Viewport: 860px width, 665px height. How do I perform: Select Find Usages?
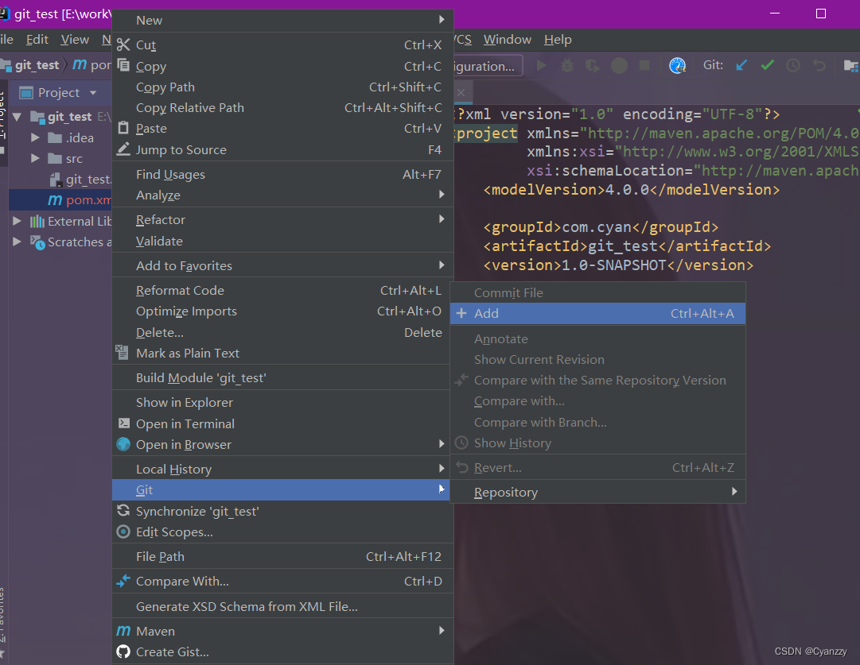pyautogui.click(x=283, y=174)
